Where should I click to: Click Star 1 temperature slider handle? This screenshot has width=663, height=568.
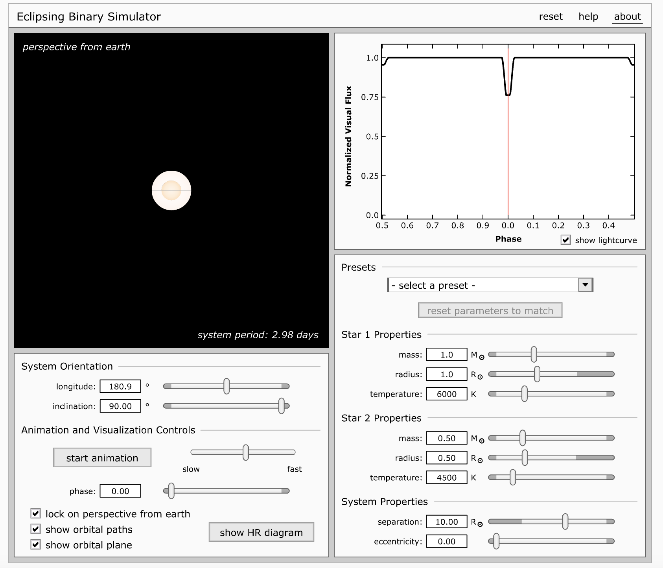[x=525, y=394]
